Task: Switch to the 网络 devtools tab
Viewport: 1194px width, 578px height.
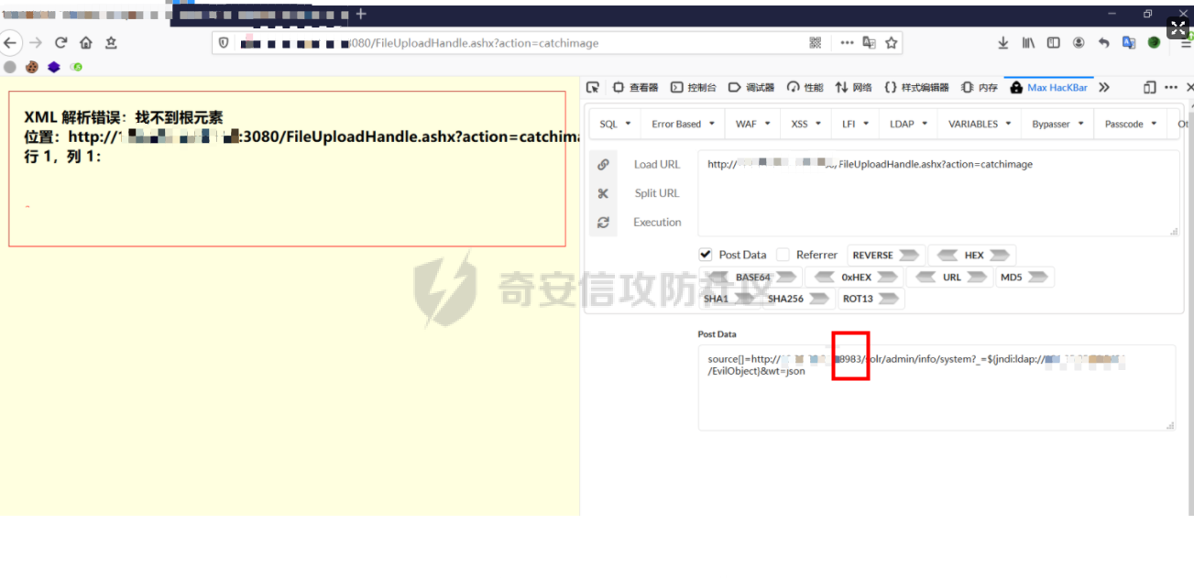Action: (853, 88)
